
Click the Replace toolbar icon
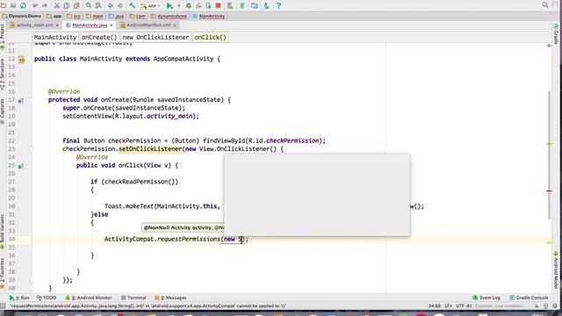[x=97, y=5]
